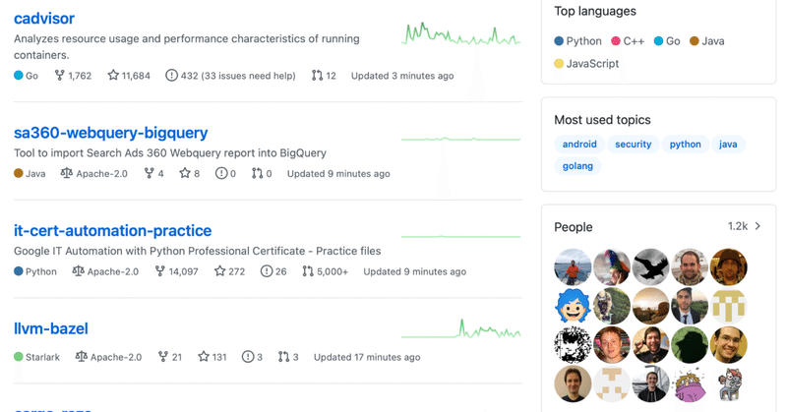Filter by the security topic tag
The width and height of the screenshot is (787, 412).
633,144
